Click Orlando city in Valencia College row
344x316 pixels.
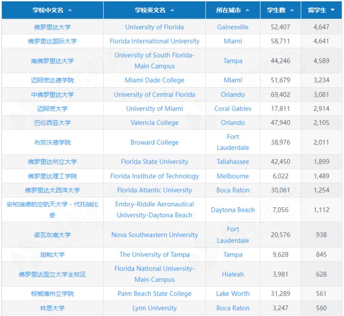pyautogui.click(x=233, y=123)
